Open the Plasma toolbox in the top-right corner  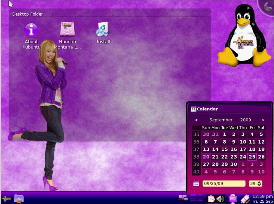pyautogui.click(x=266, y=7)
